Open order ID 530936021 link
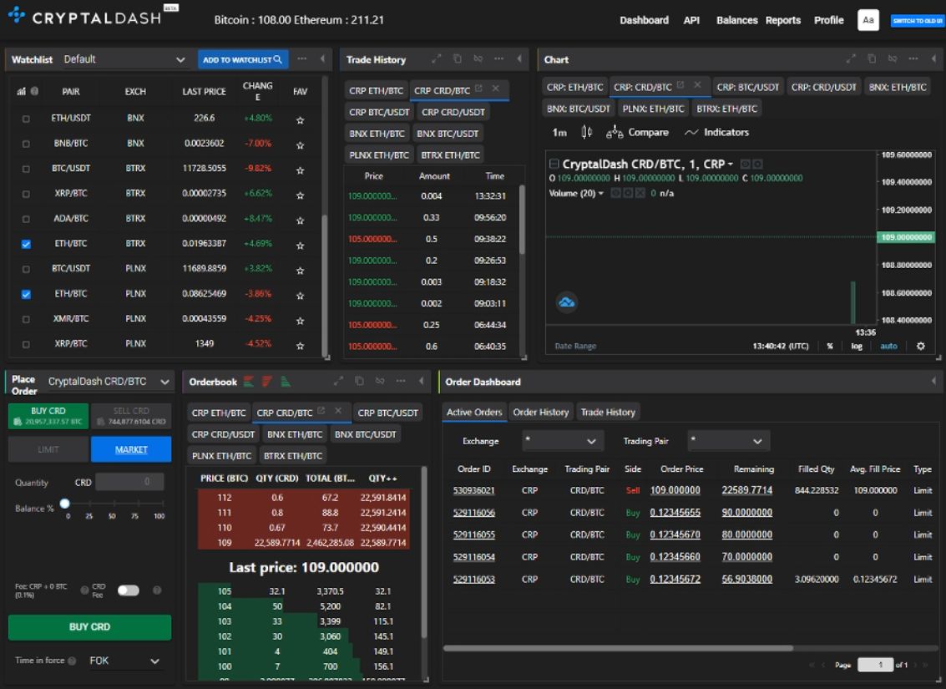946x689 pixels. (474, 490)
